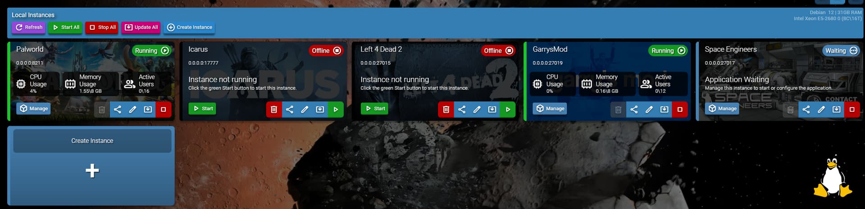
Task: Click share icon on Space Engineers card
Action: tap(806, 109)
